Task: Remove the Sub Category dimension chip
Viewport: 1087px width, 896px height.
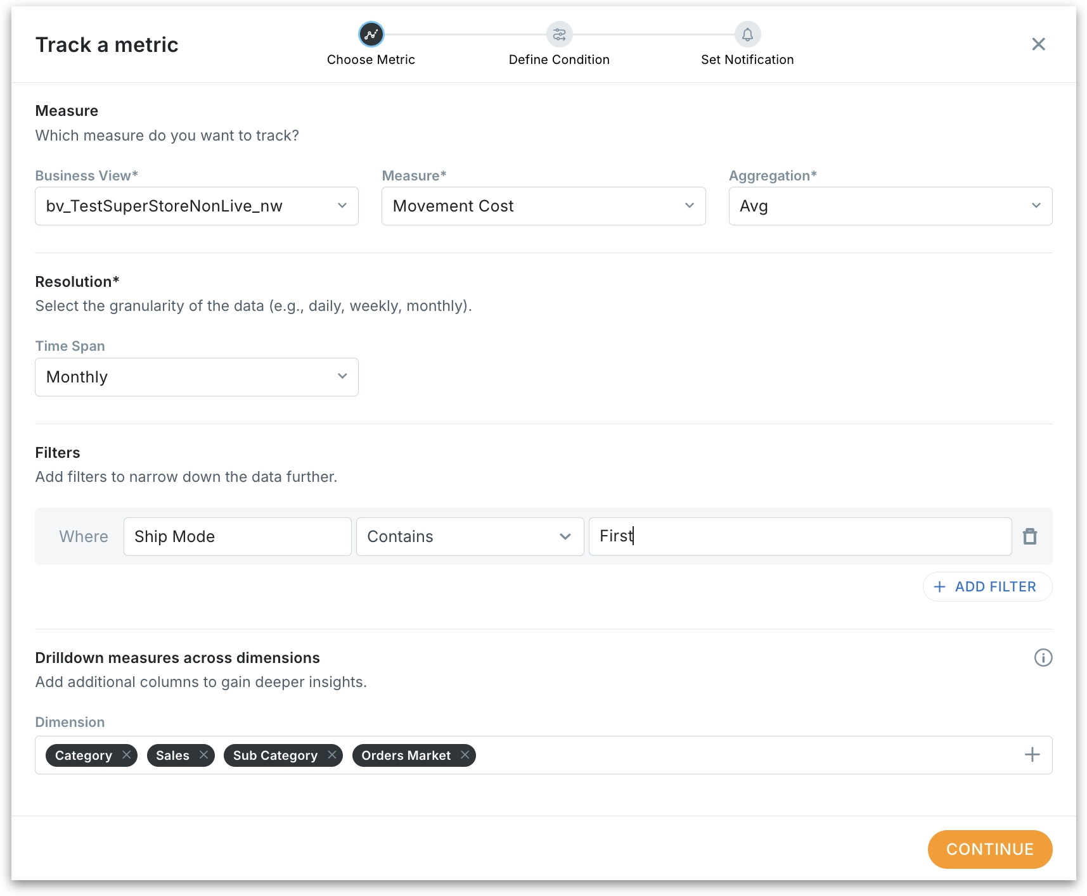Action: click(331, 755)
